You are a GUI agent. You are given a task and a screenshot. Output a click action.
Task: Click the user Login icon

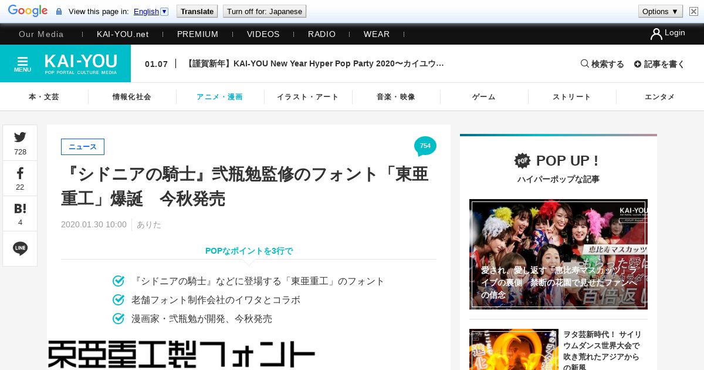point(656,34)
